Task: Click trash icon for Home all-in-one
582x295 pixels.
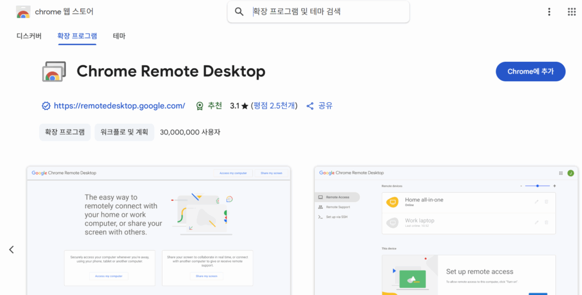Action: [546, 201]
